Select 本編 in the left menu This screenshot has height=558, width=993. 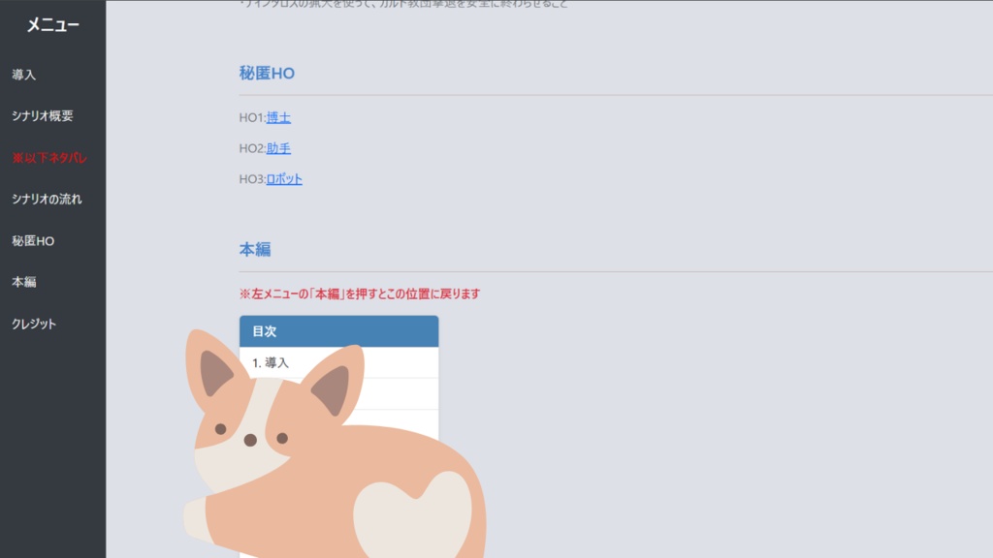(24, 282)
